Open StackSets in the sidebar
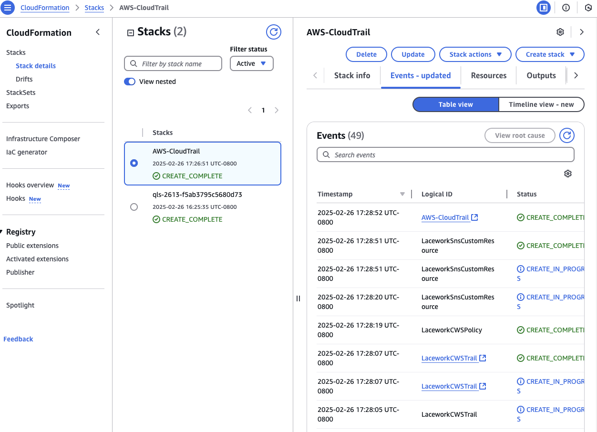Image resolution: width=597 pixels, height=432 pixels. point(21,93)
